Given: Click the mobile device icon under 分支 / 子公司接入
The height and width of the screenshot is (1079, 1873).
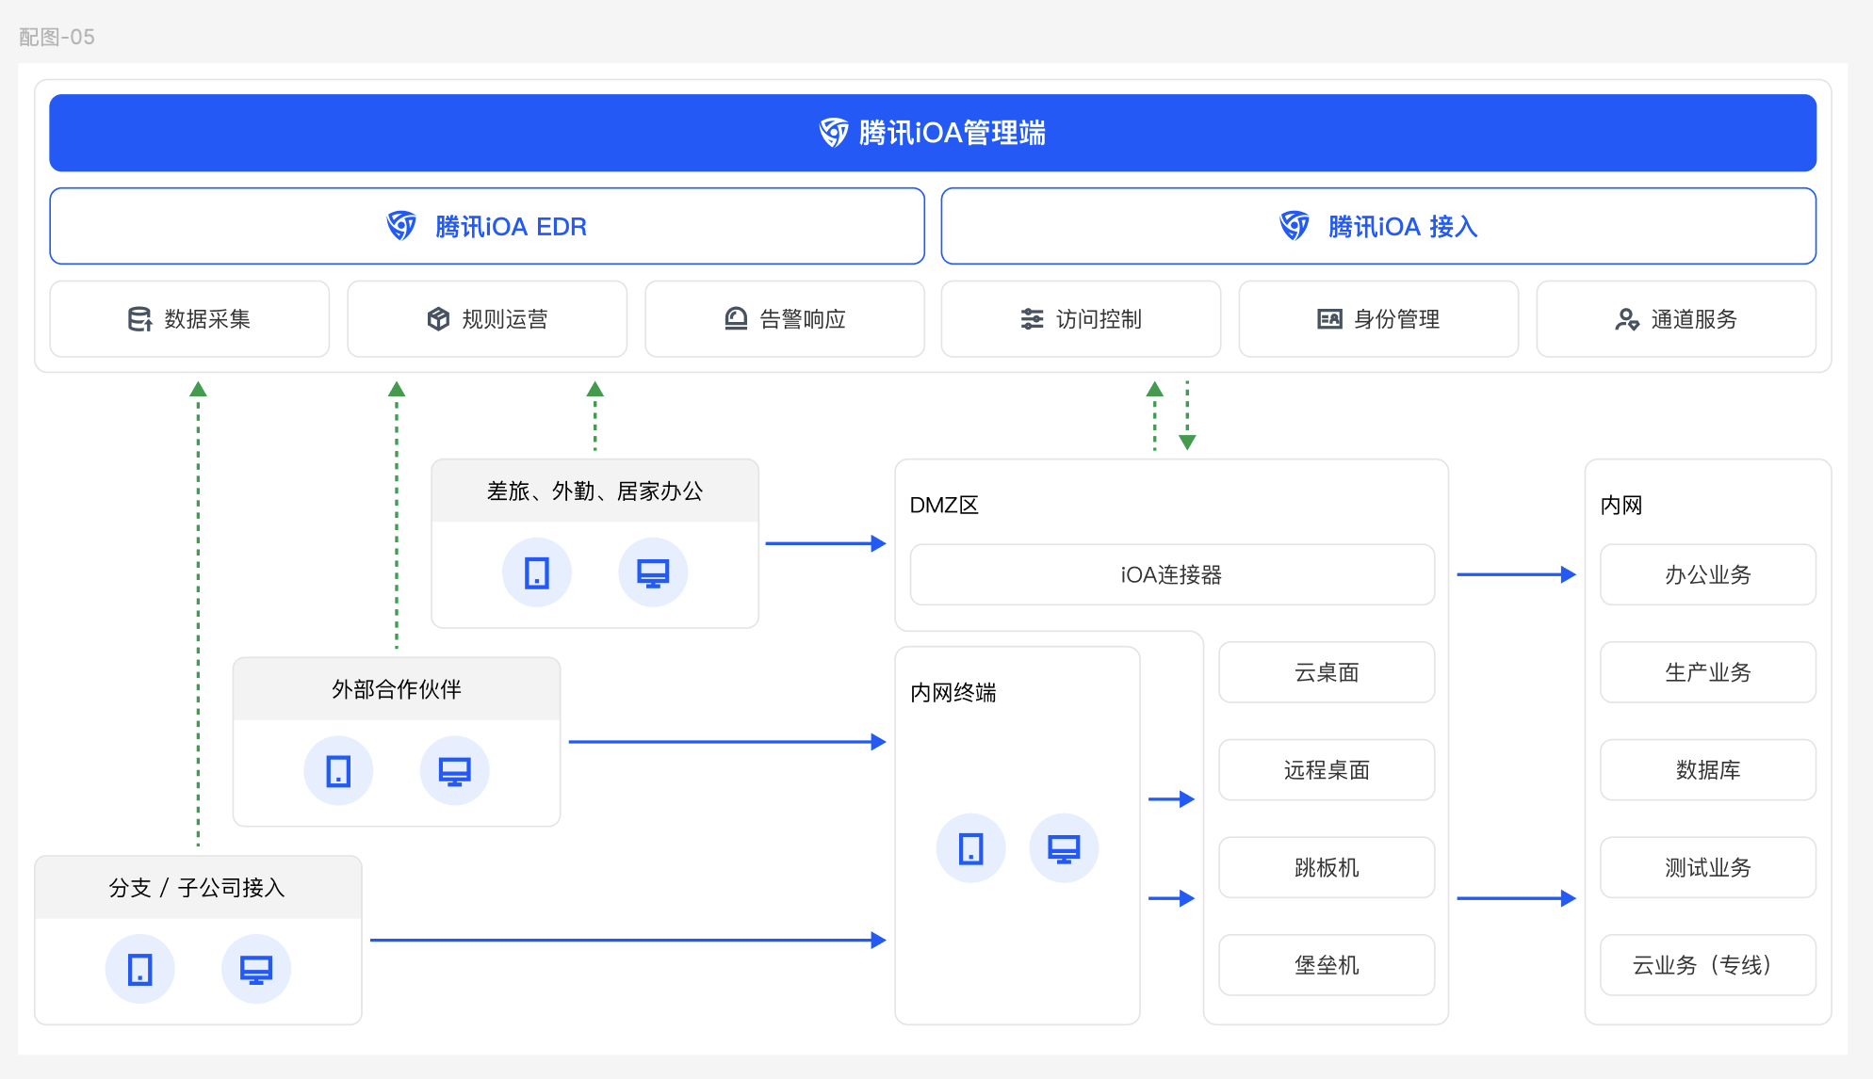Looking at the screenshot, I should tap(140, 969).
